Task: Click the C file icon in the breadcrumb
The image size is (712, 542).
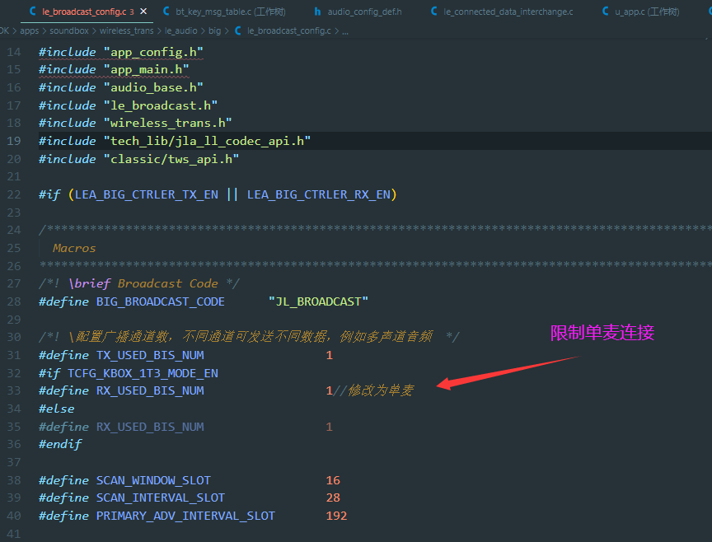Action: (238, 30)
